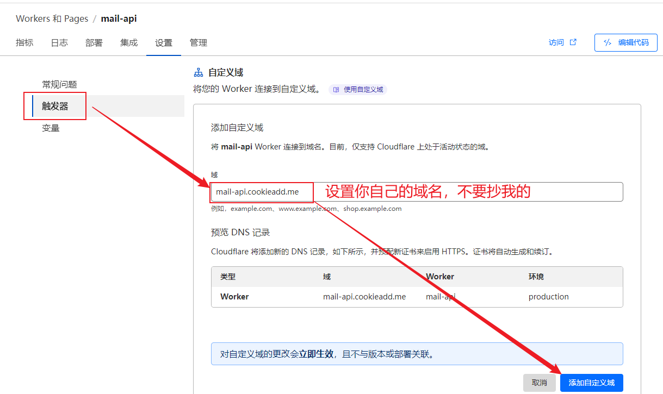Select the 集成 tab

(129, 43)
